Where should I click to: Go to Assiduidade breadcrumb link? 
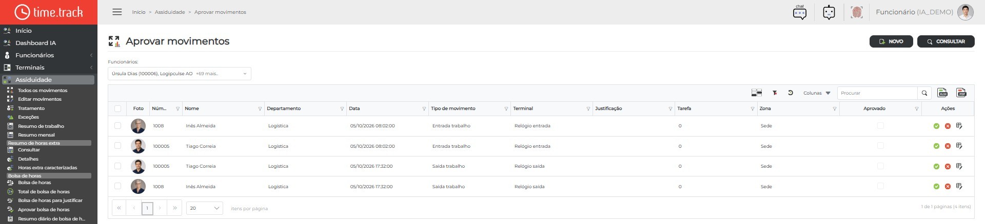pos(170,12)
